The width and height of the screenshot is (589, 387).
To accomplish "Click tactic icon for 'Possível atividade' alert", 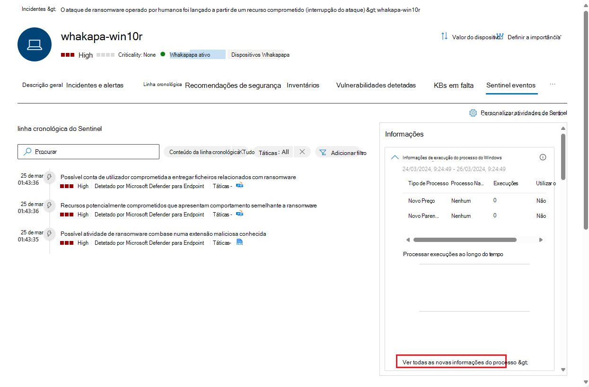I will (x=239, y=242).
